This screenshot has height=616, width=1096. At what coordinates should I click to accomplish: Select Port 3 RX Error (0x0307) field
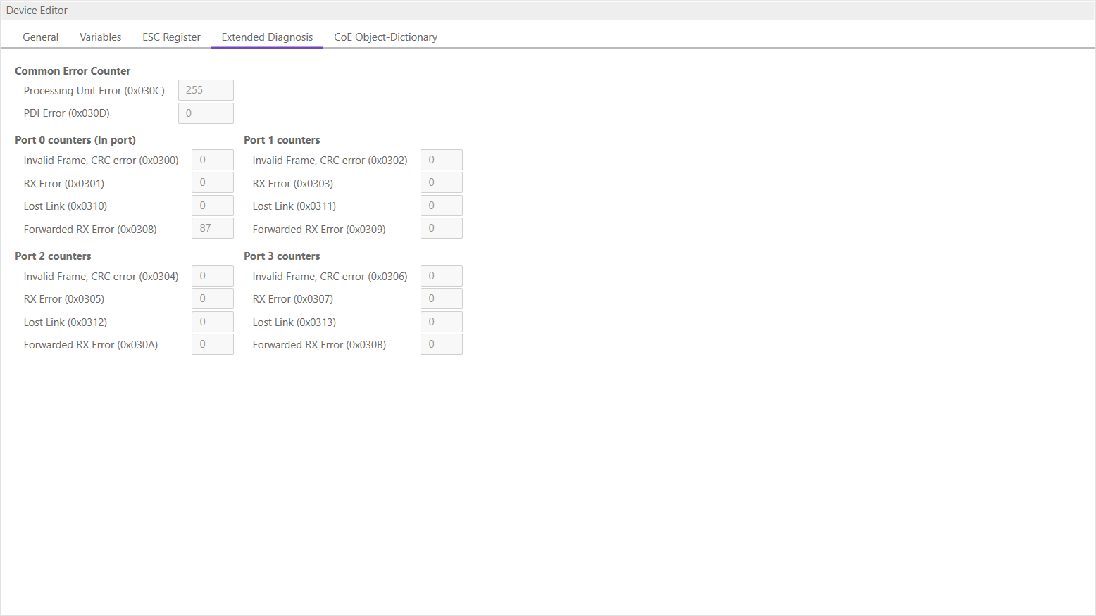click(441, 298)
